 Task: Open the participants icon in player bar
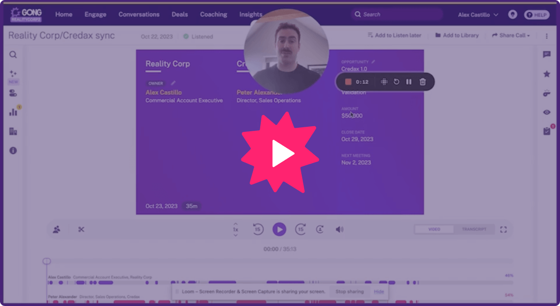pos(56,230)
